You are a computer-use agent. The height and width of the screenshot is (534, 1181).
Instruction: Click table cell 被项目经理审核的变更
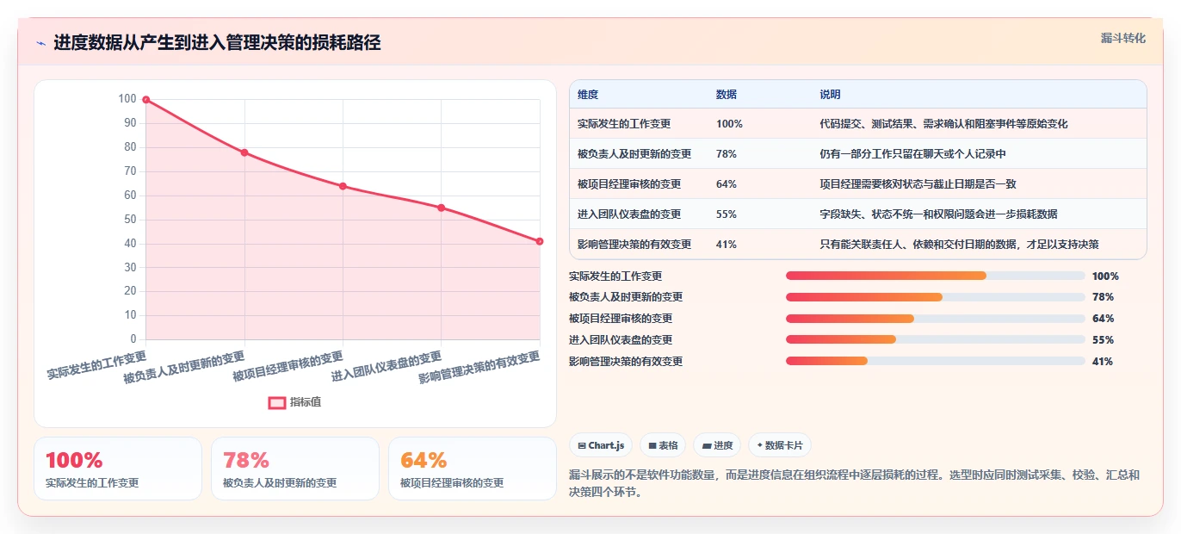coord(629,184)
